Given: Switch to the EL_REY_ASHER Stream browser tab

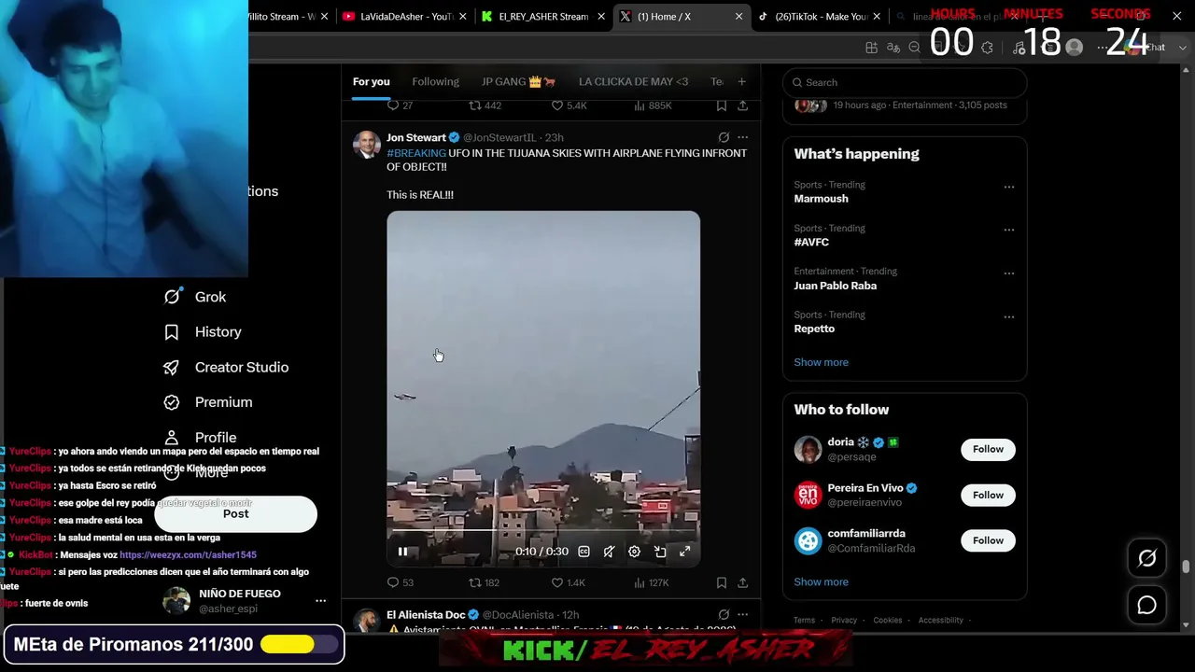Looking at the screenshot, I should [543, 17].
